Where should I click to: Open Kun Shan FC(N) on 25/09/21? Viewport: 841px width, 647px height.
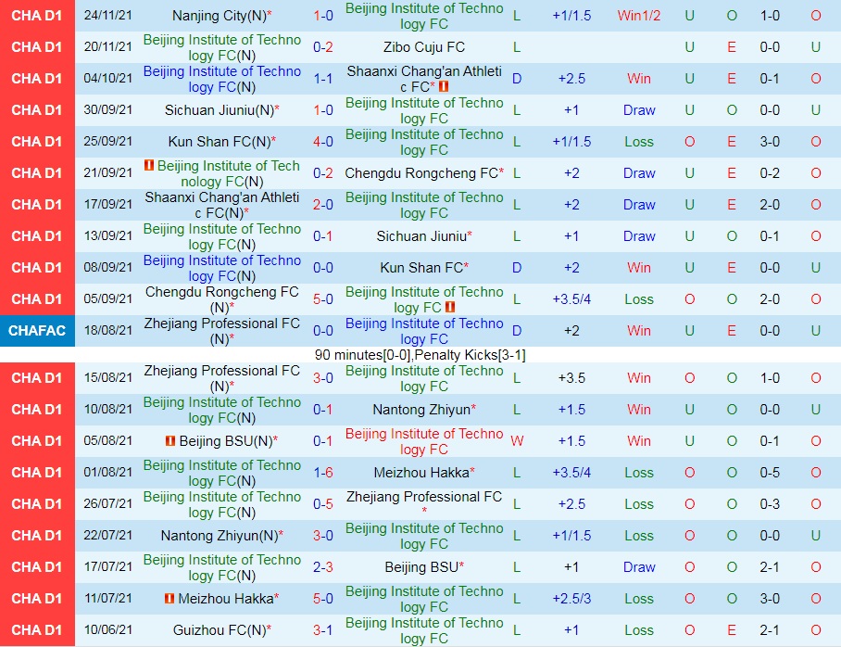[220, 142]
